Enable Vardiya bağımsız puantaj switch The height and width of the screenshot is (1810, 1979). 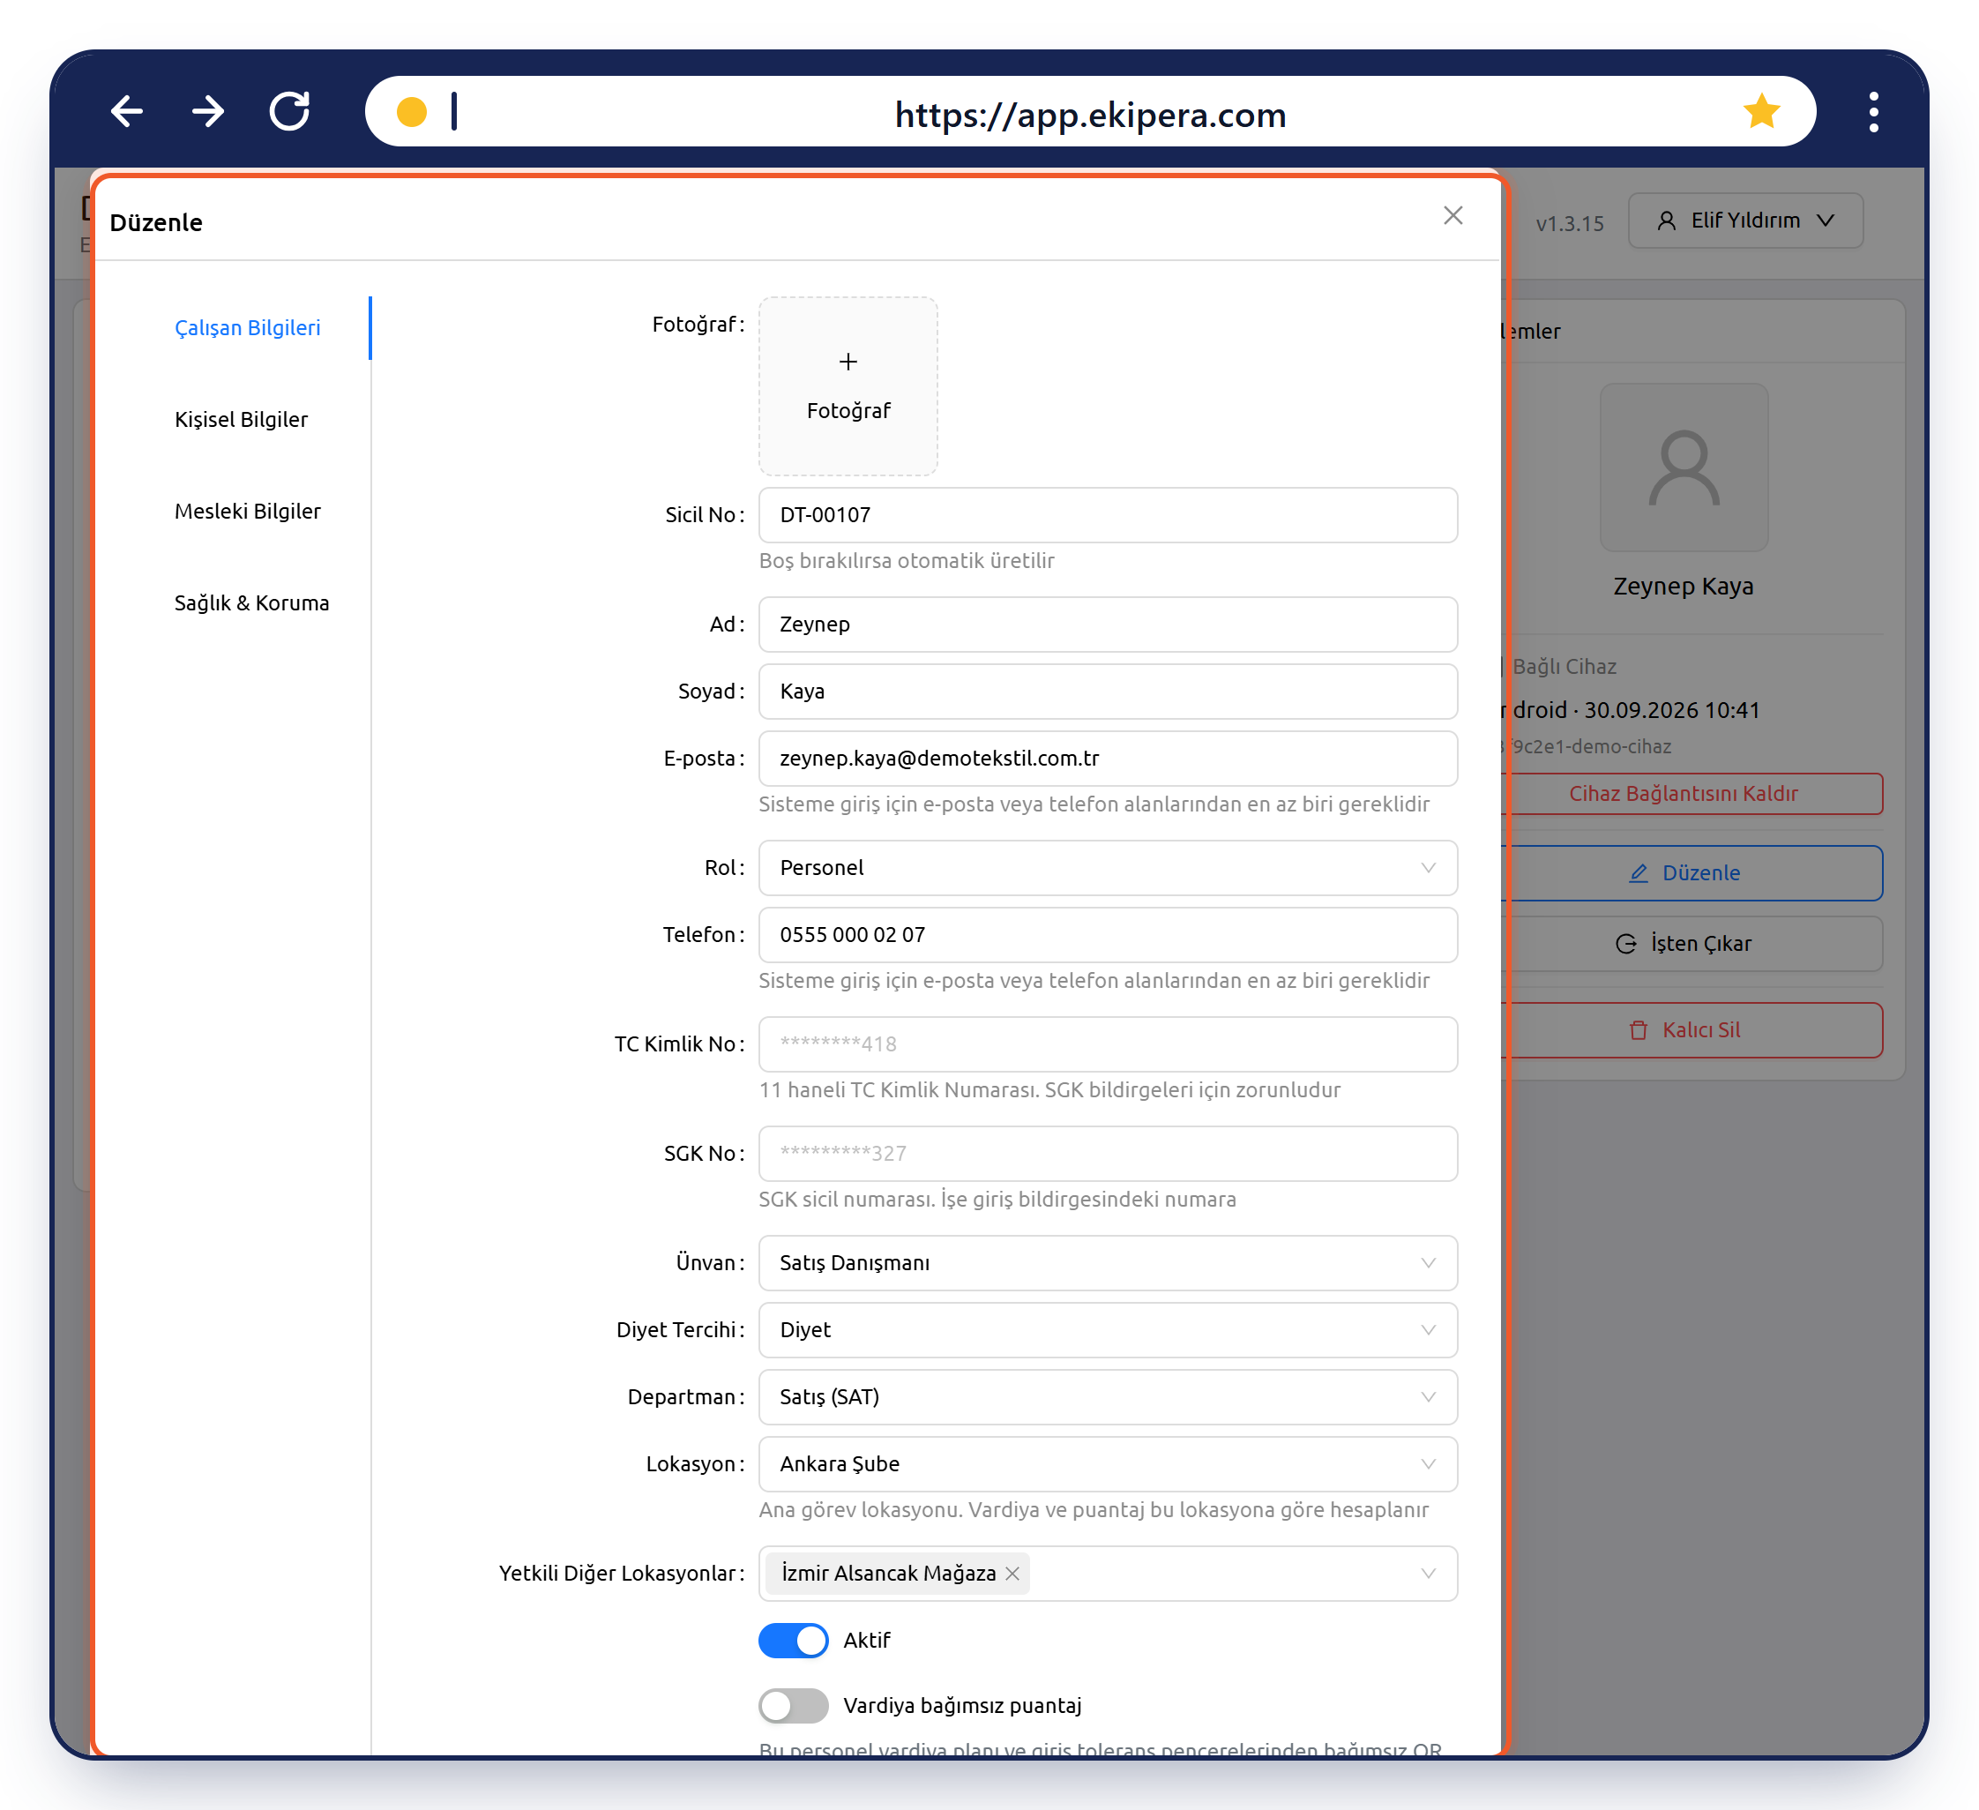793,1706
